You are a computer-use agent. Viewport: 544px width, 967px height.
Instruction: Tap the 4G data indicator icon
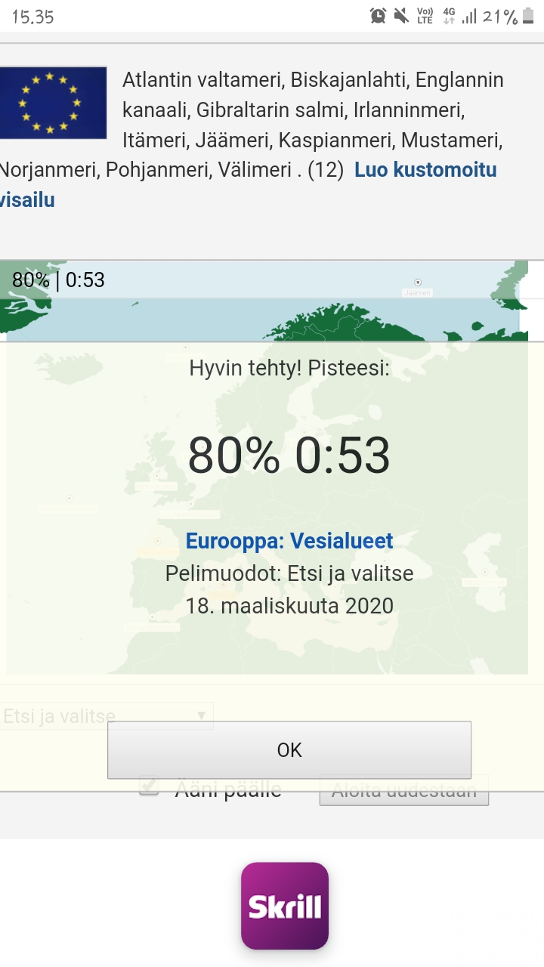coord(449,16)
